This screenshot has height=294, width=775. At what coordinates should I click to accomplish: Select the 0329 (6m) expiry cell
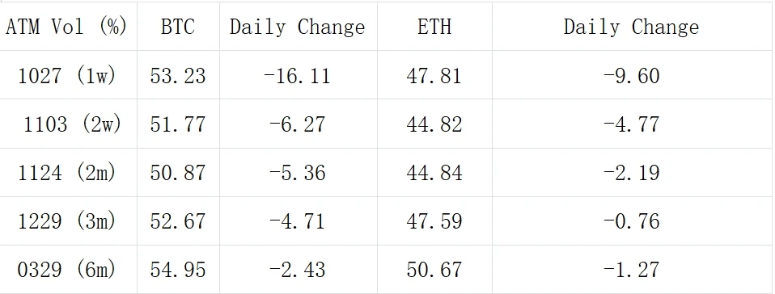[x=66, y=269]
